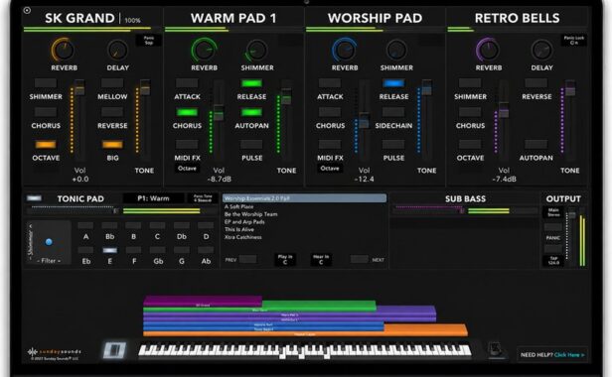Enable Worship Pad Chorus
612x377 pixels.
click(330, 113)
